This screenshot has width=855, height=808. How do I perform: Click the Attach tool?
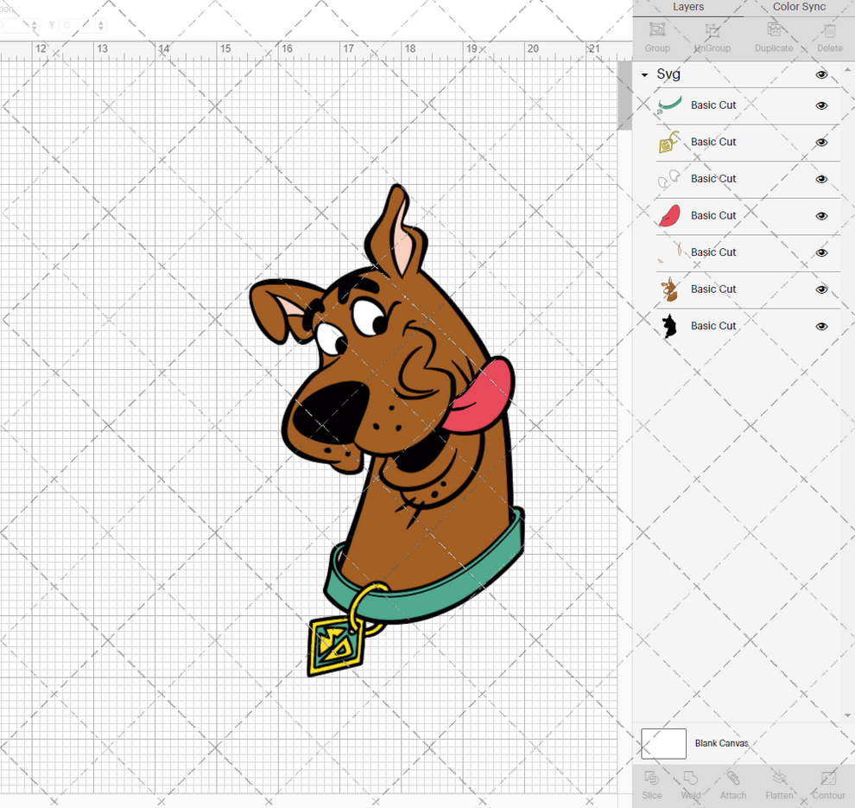pyautogui.click(x=733, y=785)
